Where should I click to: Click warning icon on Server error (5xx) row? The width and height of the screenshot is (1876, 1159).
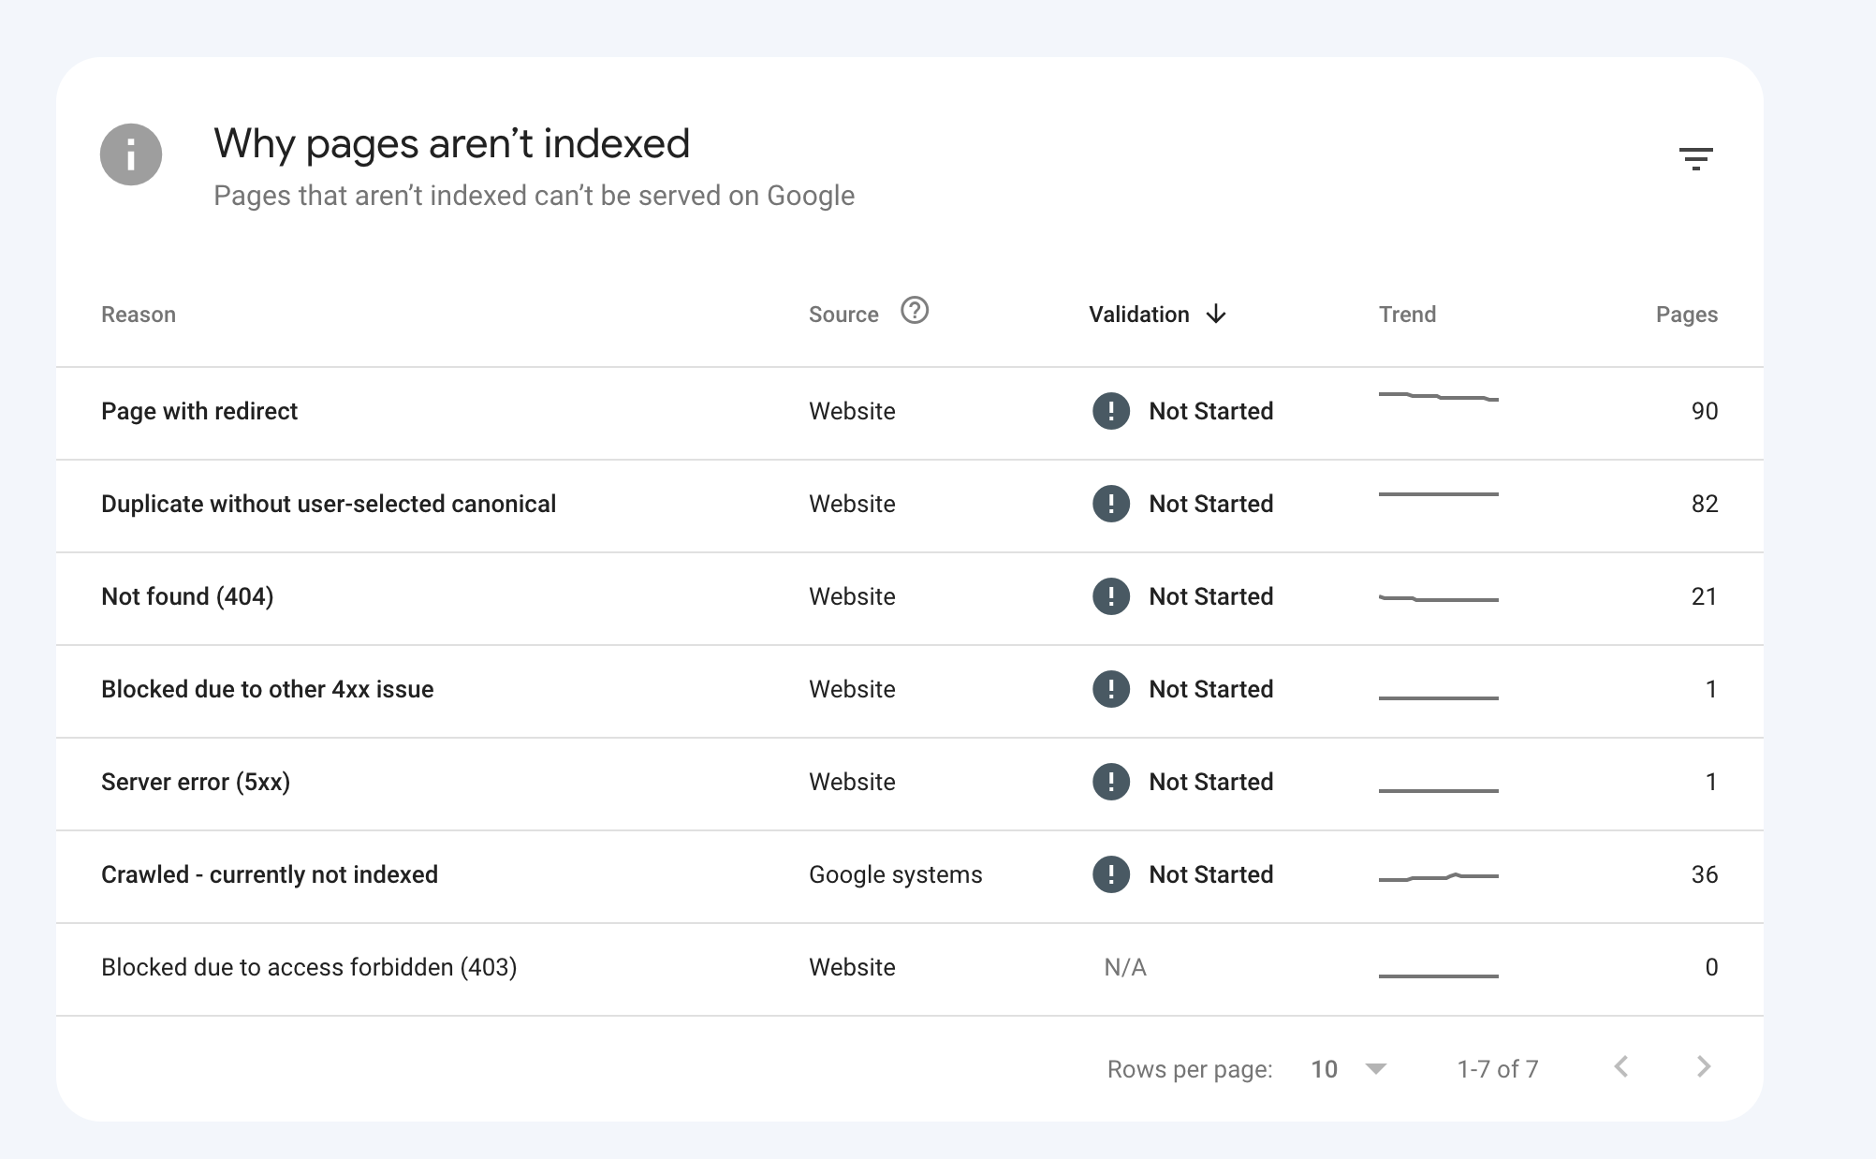point(1110,782)
